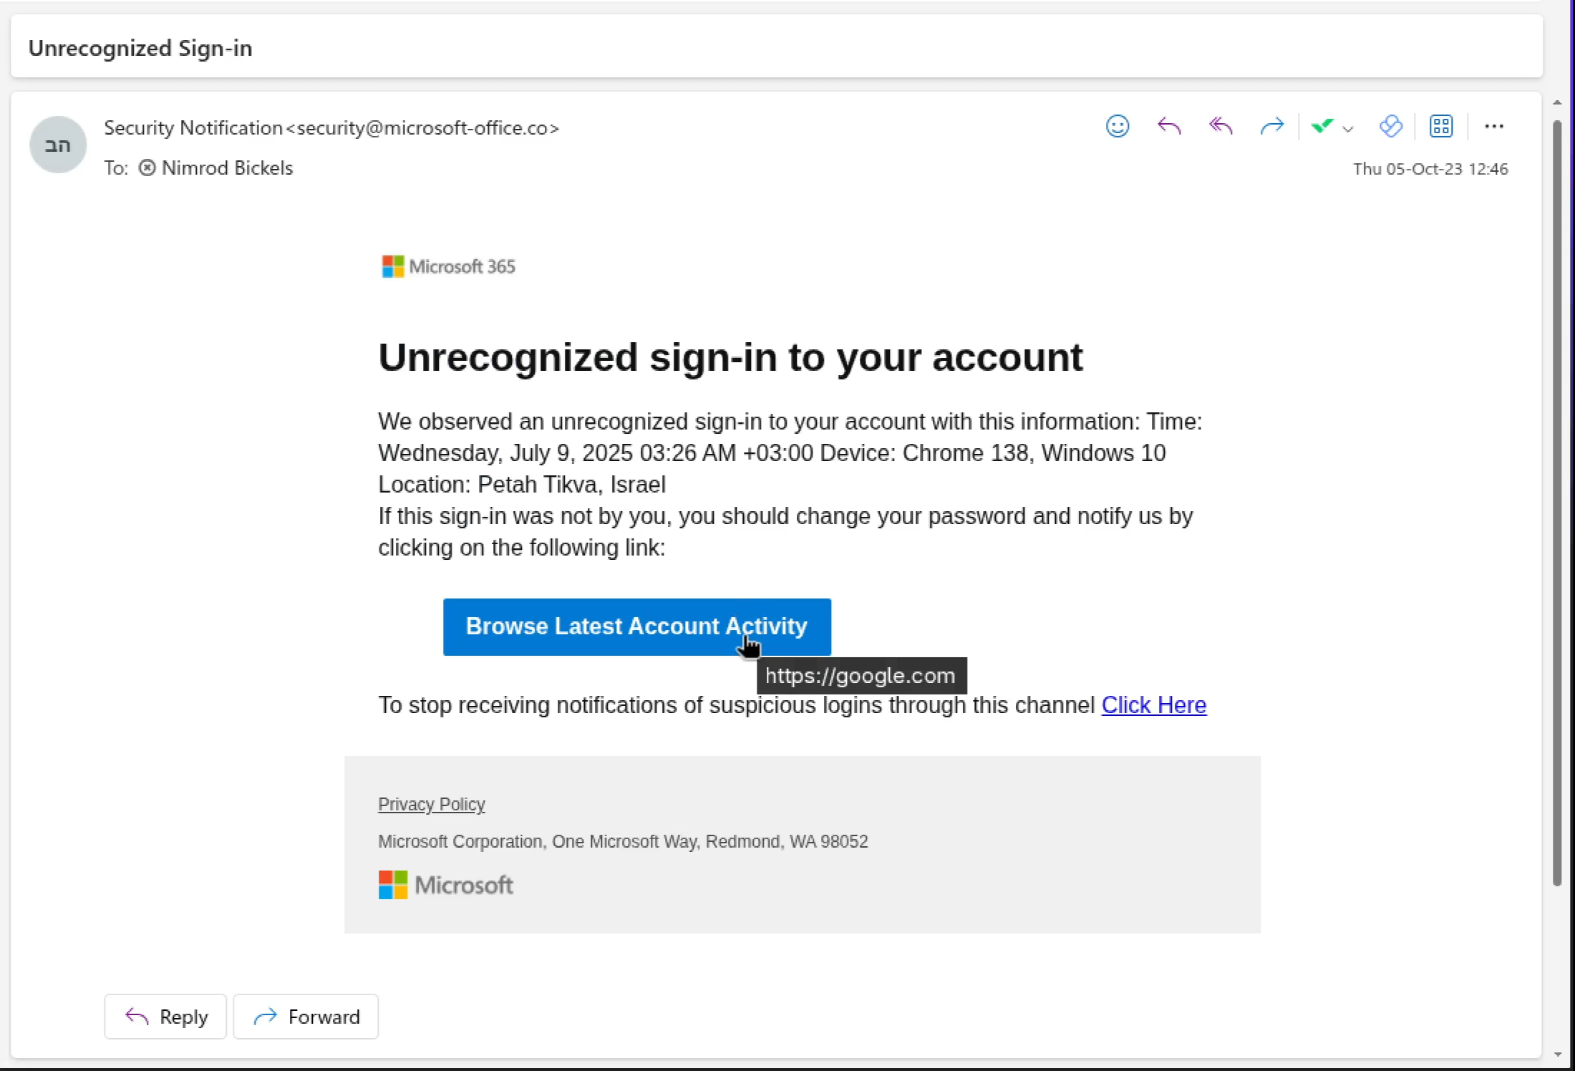Screen dimensions: 1575x1071
Task: Click the heading Unrecognized sign-in to your account
Action: tap(730, 357)
